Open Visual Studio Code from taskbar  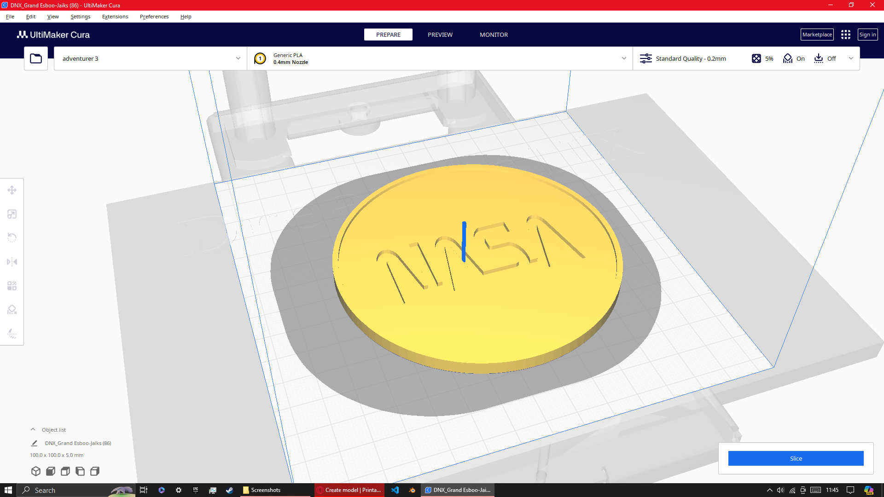[x=395, y=490]
